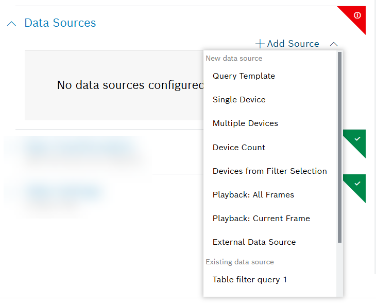Collapse the Data Sources section chevron

(12, 24)
